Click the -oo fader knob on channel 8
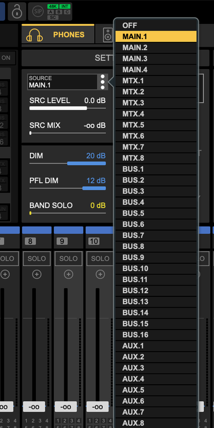Screen dimensions: 214x428 [34, 407]
